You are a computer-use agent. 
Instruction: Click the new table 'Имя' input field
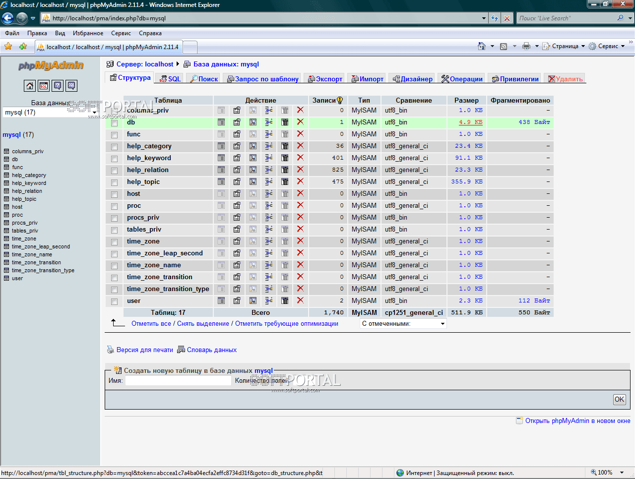tap(178, 380)
